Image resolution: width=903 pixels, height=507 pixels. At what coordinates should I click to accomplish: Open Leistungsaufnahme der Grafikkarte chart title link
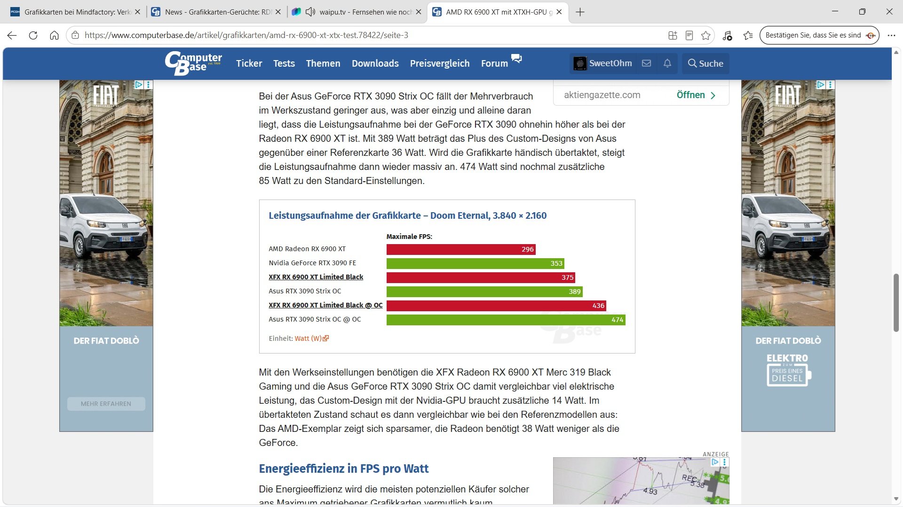click(x=407, y=215)
